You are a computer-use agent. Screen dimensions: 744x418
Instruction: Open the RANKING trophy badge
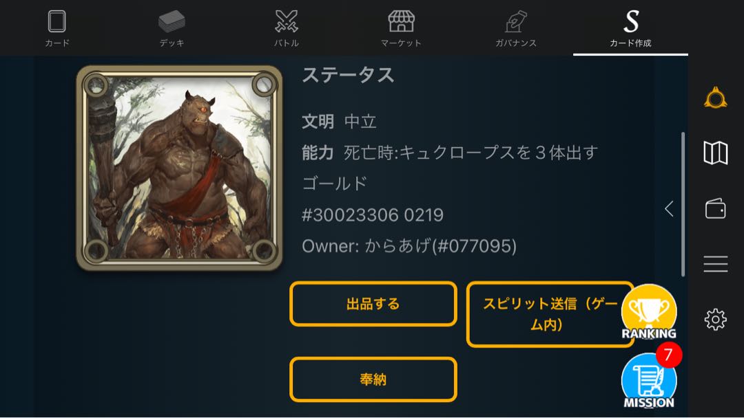click(x=649, y=312)
